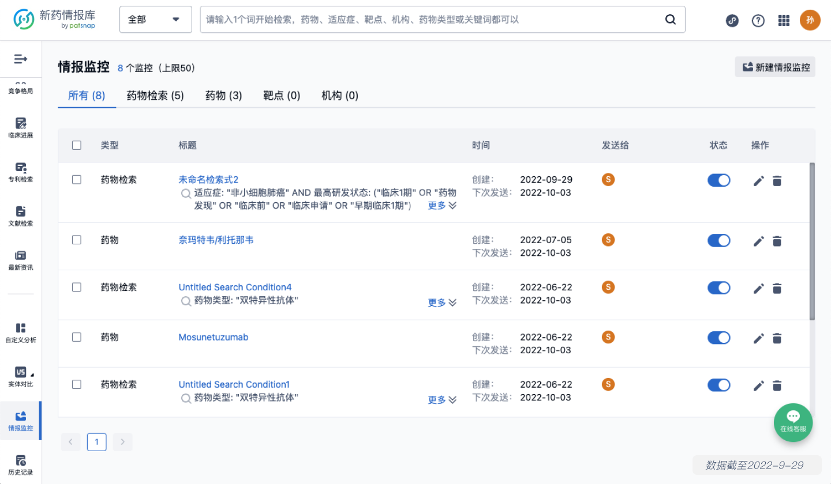Switch to 药物 (3) tab
Image resolution: width=831 pixels, height=484 pixels.
pyautogui.click(x=224, y=96)
